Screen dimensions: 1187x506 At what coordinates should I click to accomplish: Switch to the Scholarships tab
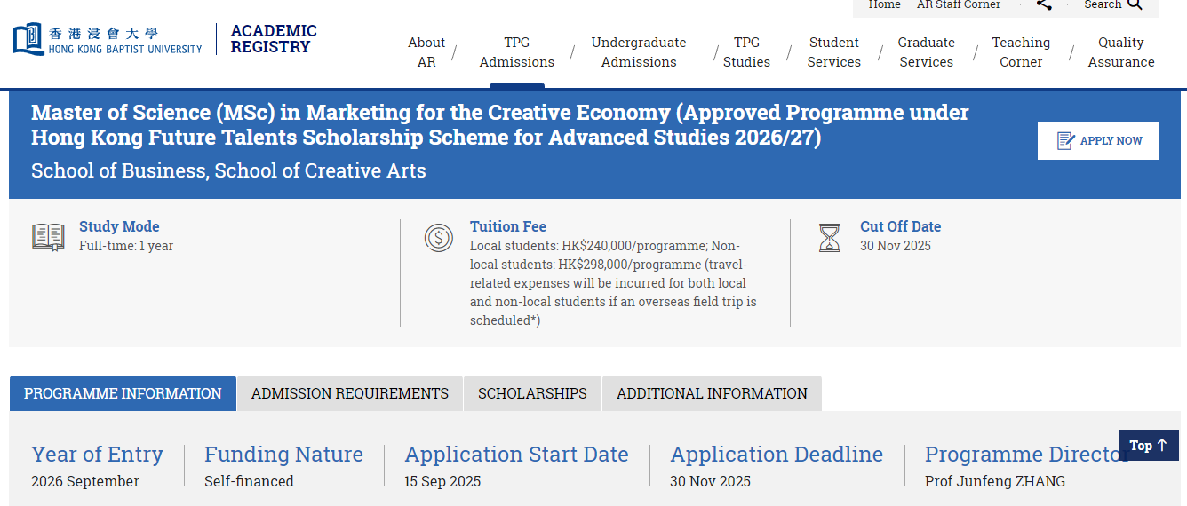[x=532, y=393]
